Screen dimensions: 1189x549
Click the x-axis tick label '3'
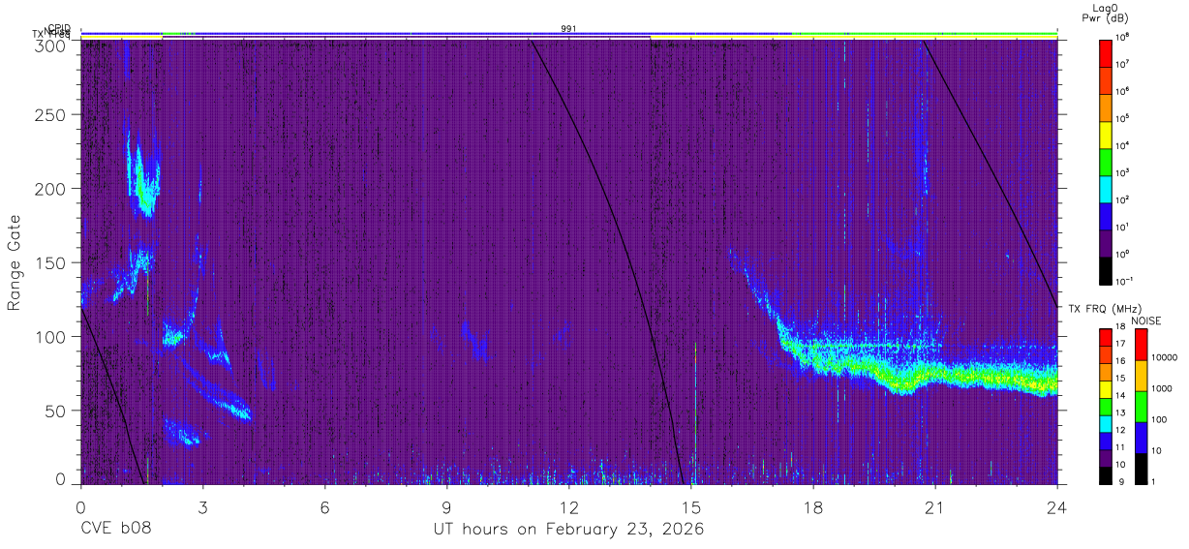202,506
